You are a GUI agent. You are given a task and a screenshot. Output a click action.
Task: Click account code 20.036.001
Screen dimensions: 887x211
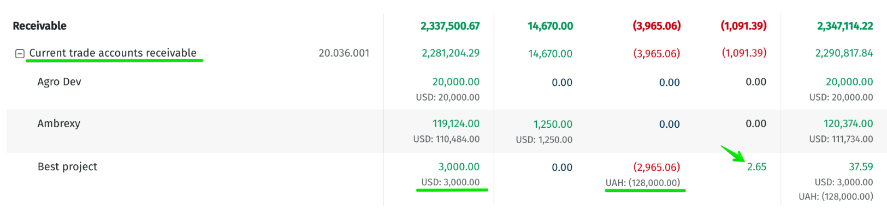tap(344, 53)
